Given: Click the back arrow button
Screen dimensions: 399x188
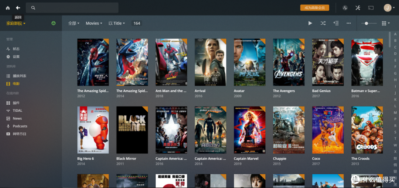Looking at the screenshot, I should 18,8.
